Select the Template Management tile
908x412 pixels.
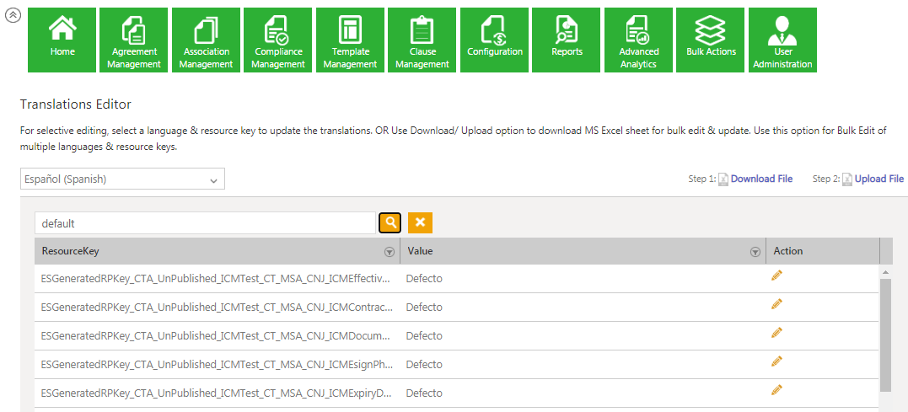(350, 40)
